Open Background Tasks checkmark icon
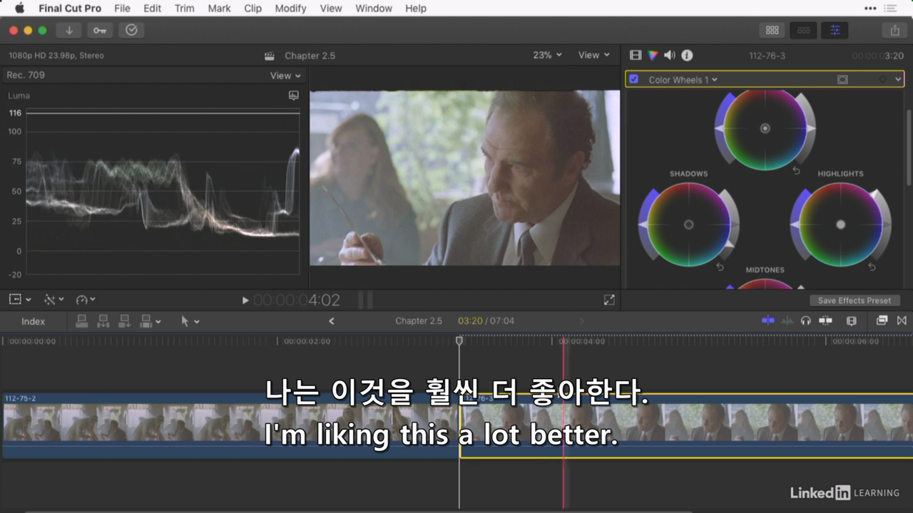 pos(131,30)
